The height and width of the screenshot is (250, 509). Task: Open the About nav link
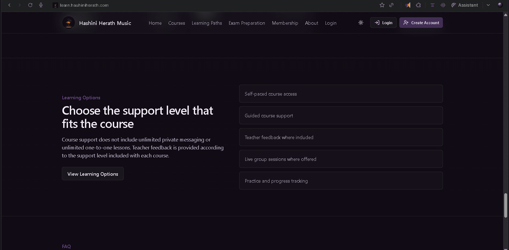pos(311,23)
